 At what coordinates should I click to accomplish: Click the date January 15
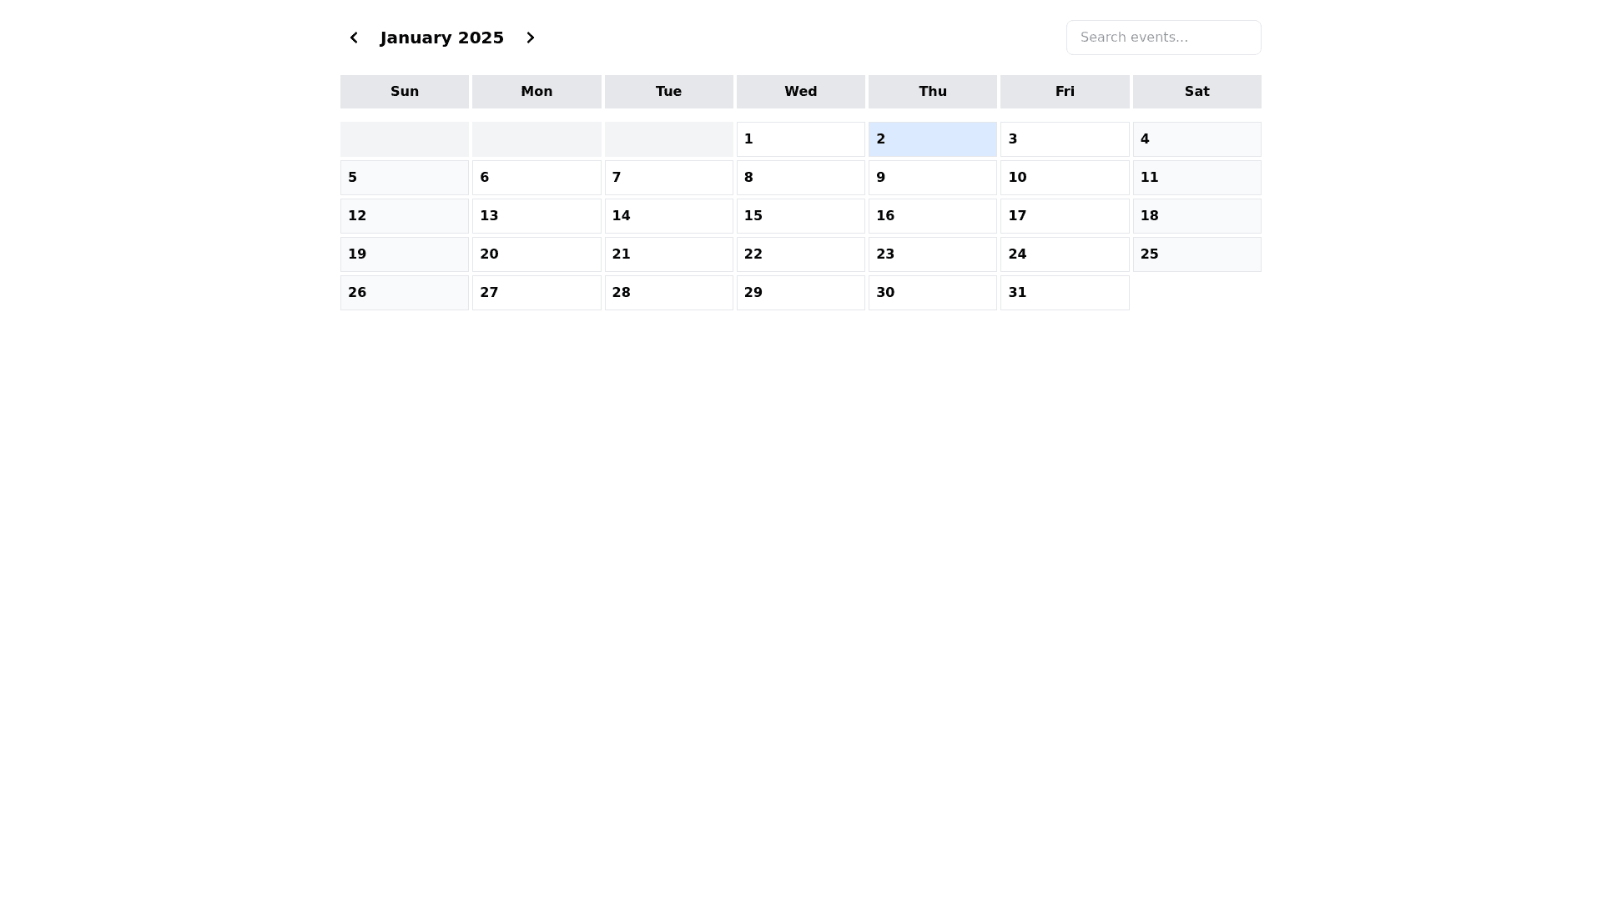click(x=800, y=216)
